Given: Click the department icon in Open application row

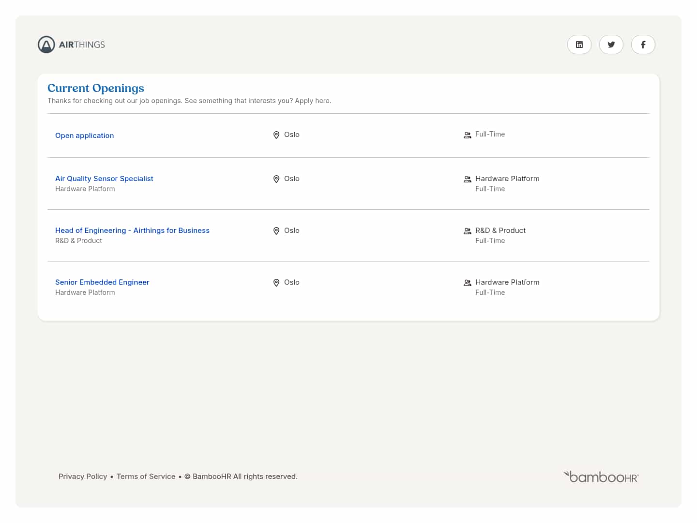Looking at the screenshot, I should 468,135.
